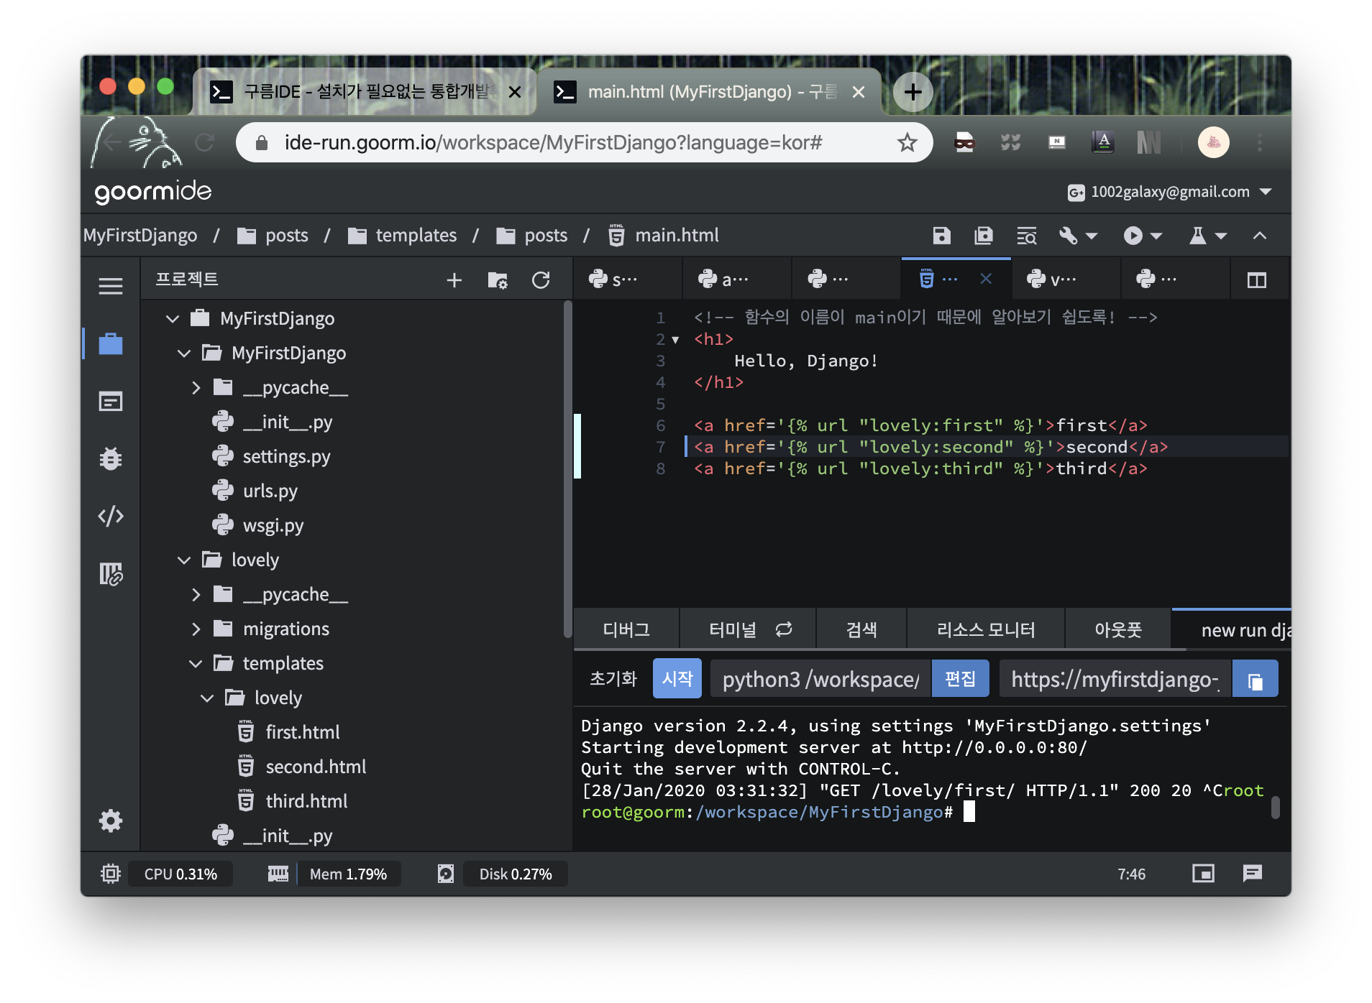Click the blue 시작 button
Viewport: 1372px width, 1003px height.
point(677,679)
